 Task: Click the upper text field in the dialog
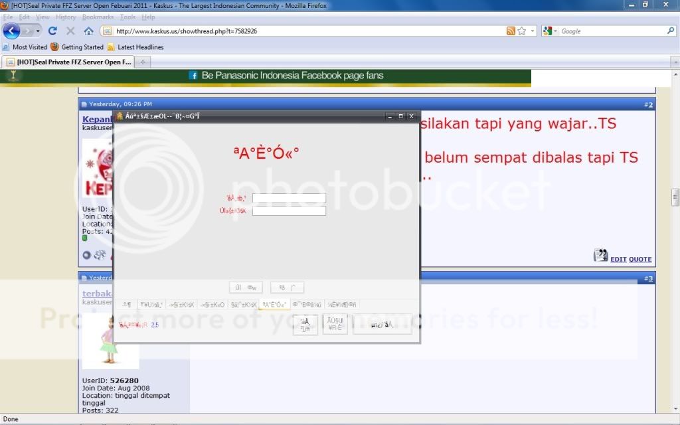pyautogui.click(x=290, y=198)
